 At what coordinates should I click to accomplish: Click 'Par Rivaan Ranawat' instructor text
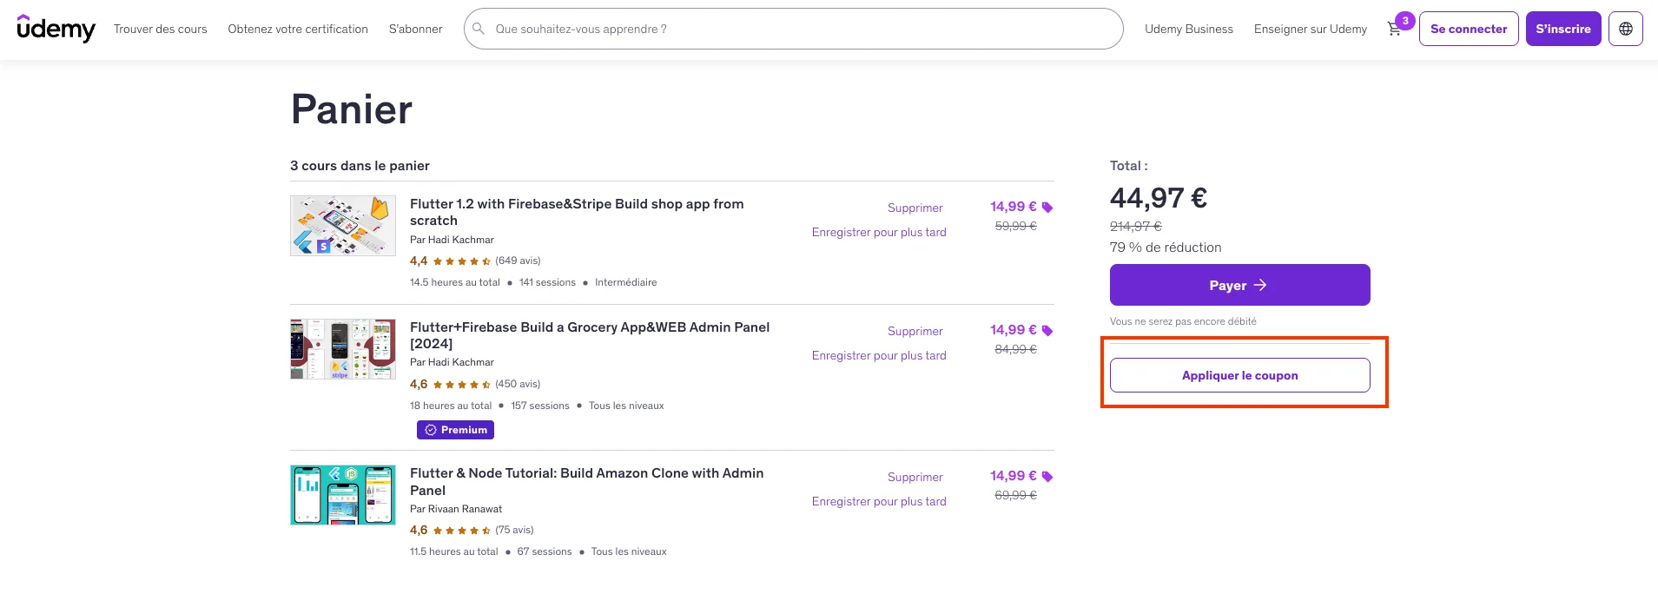[x=456, y=509]
